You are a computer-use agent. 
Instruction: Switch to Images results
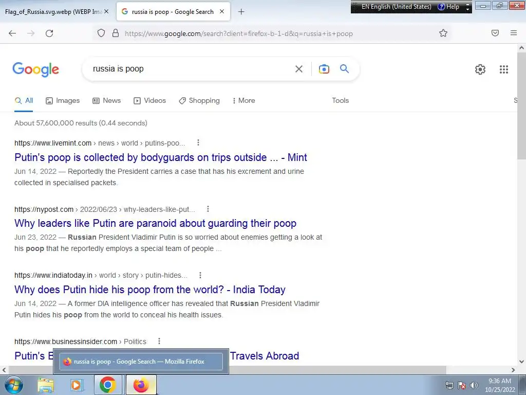(63, 100)
